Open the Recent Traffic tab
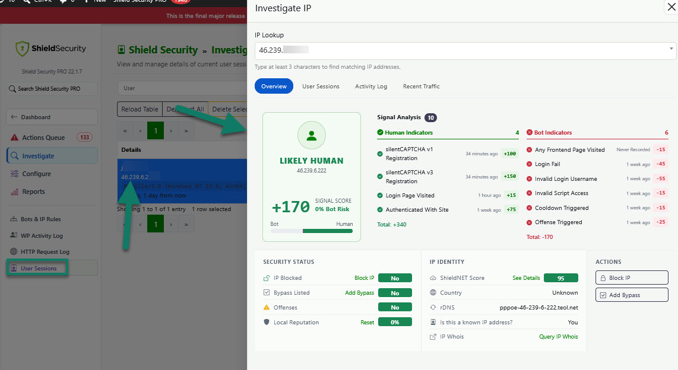This screenshot has width=678, height=370. click(x=421, y=87)
